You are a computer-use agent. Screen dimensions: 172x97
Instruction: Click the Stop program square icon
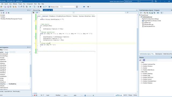click(x=41, y=7)
